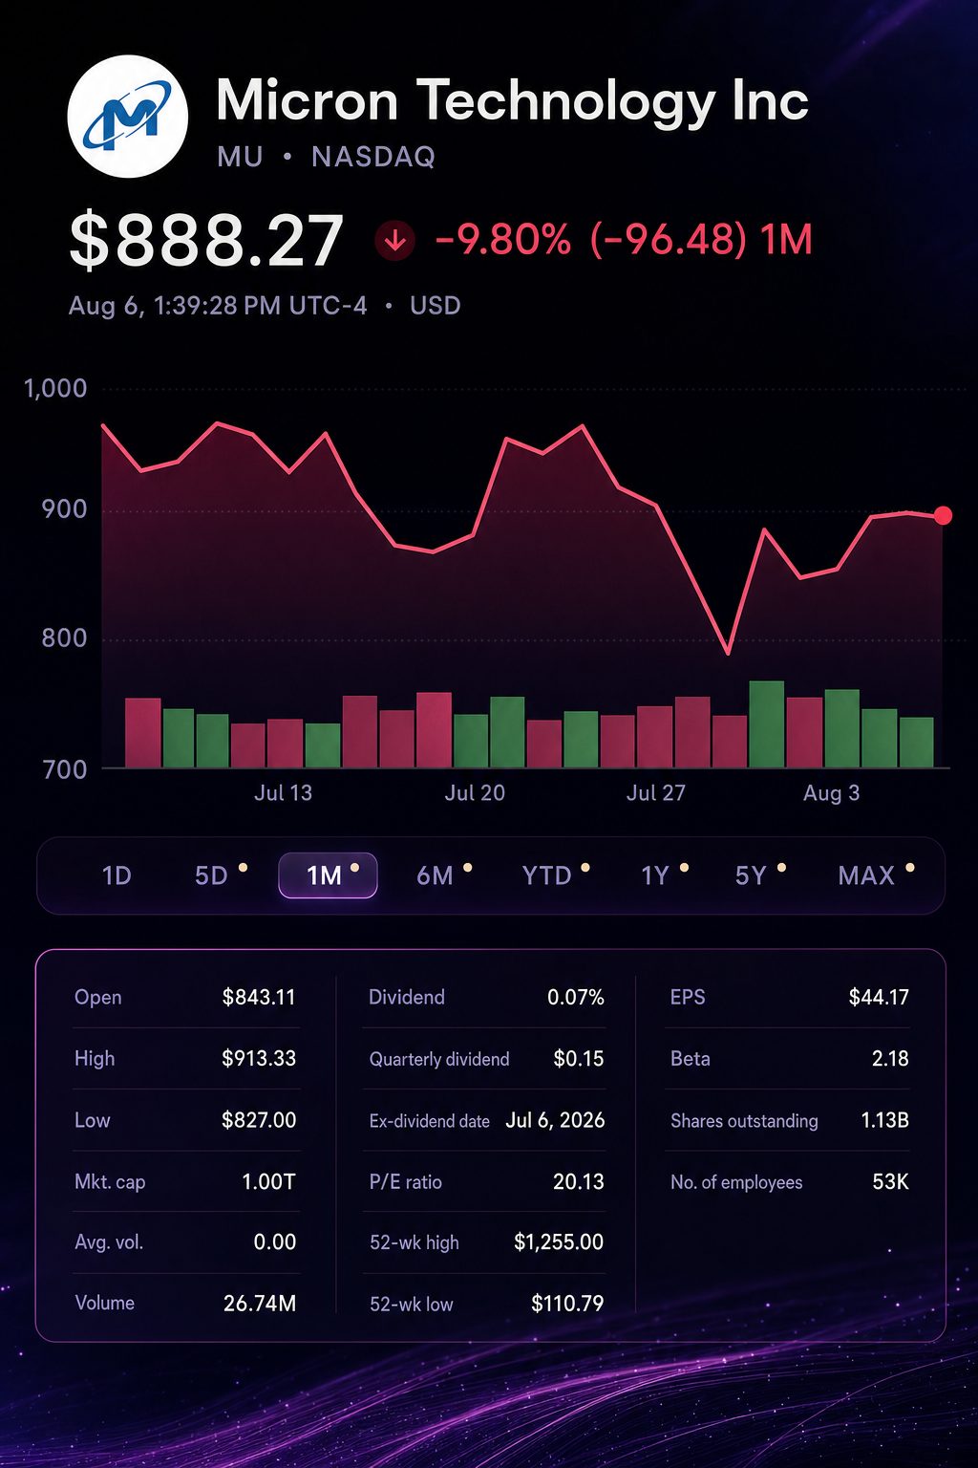This screenshot has height=1468, width=978.
Task: Click the Shares outstanding row label
Action: [x=744, y=1121]
